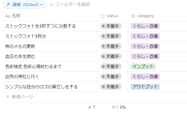Change status 未着手 for 株のメモの更新
This screenshot has width=187, height=117.
(111, 46)
